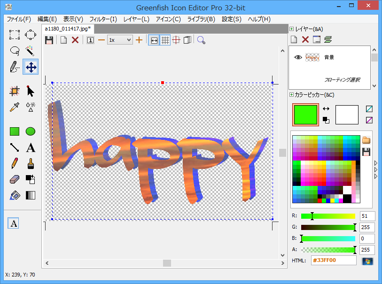Image resolution: width=382 pixels, height=284 pixels.
Task: Switch to the a1180_011417.jpg tab
Action: click(x=68, y=29)
